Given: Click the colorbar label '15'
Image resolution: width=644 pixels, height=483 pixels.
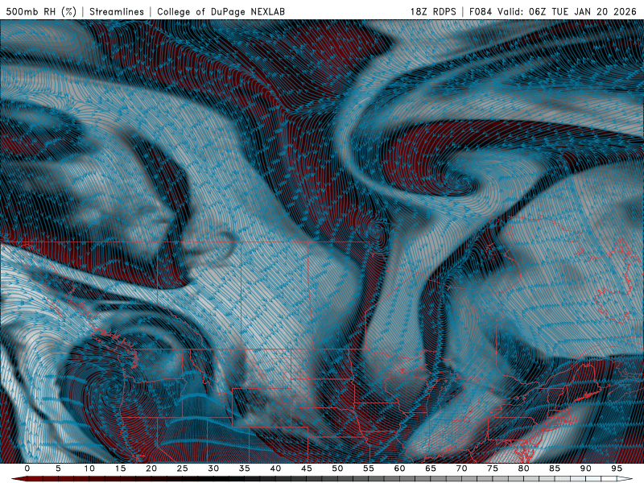Looking at the screenshot, I should [x=120, y=469].
